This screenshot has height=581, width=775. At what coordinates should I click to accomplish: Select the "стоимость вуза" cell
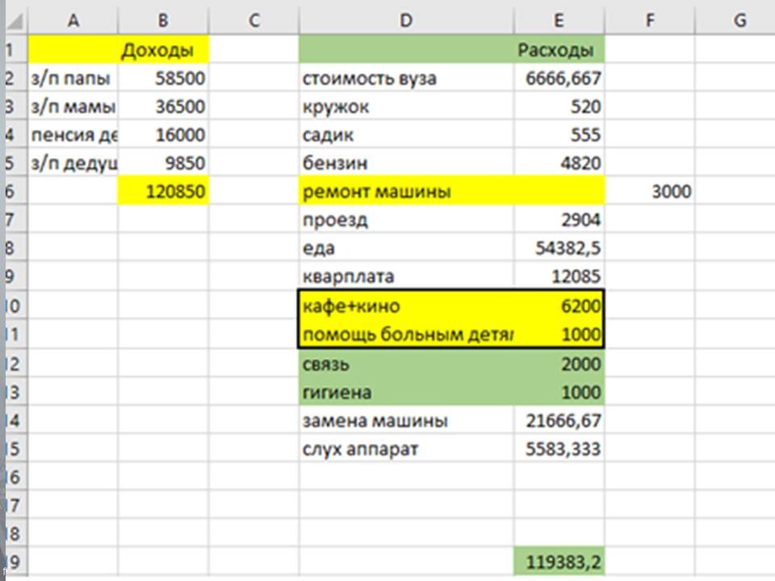[405, 79]
